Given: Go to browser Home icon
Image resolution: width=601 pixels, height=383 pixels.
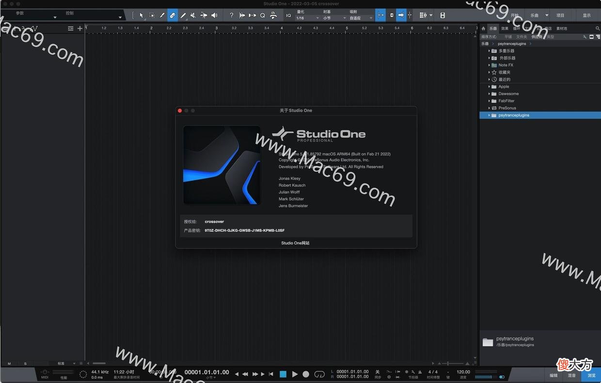Looking at the screenshot, I should 483,29.
